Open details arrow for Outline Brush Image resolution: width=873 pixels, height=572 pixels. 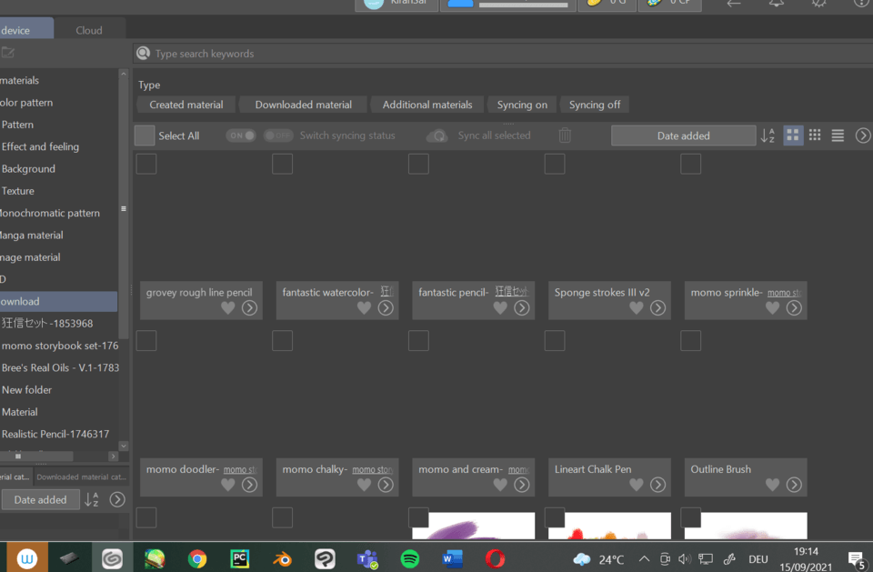point(794,485)
